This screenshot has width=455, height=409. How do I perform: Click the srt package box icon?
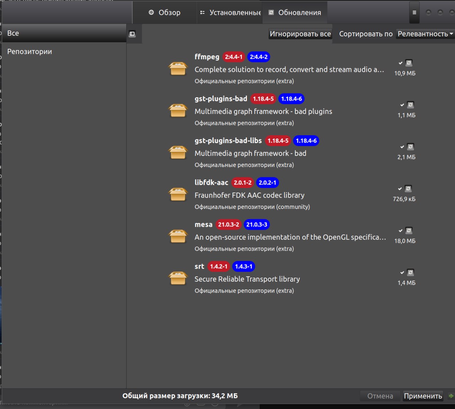[178, 278]
